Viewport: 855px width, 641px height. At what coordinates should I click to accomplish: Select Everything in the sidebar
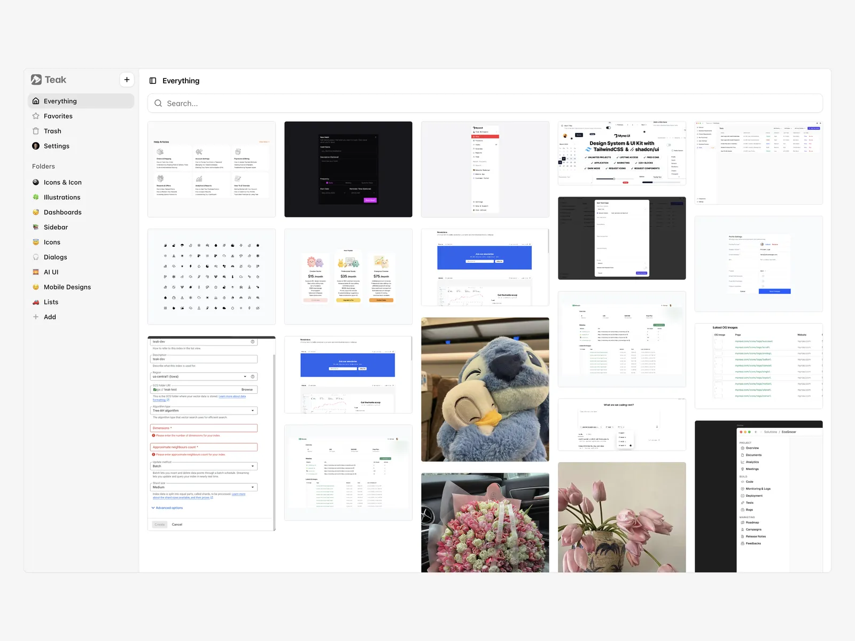(60, 101)
